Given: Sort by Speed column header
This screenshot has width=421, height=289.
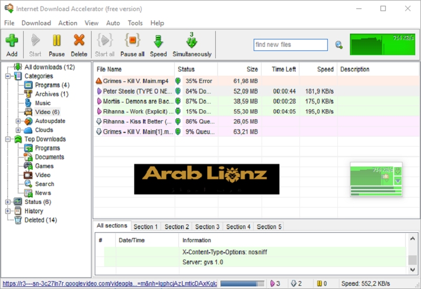Looking at the screenshot, I should [318, 69].
